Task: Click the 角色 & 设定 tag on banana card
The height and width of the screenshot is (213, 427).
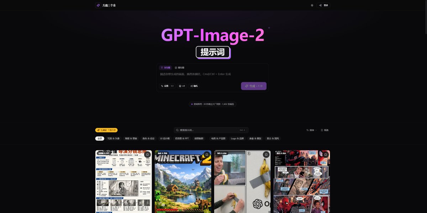Action: click(221, 153)
